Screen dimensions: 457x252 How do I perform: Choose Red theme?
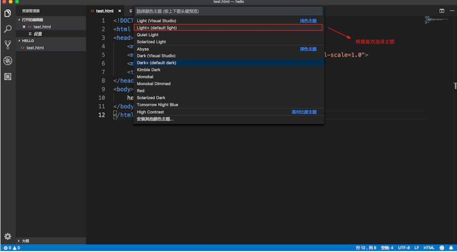(229, 90)
